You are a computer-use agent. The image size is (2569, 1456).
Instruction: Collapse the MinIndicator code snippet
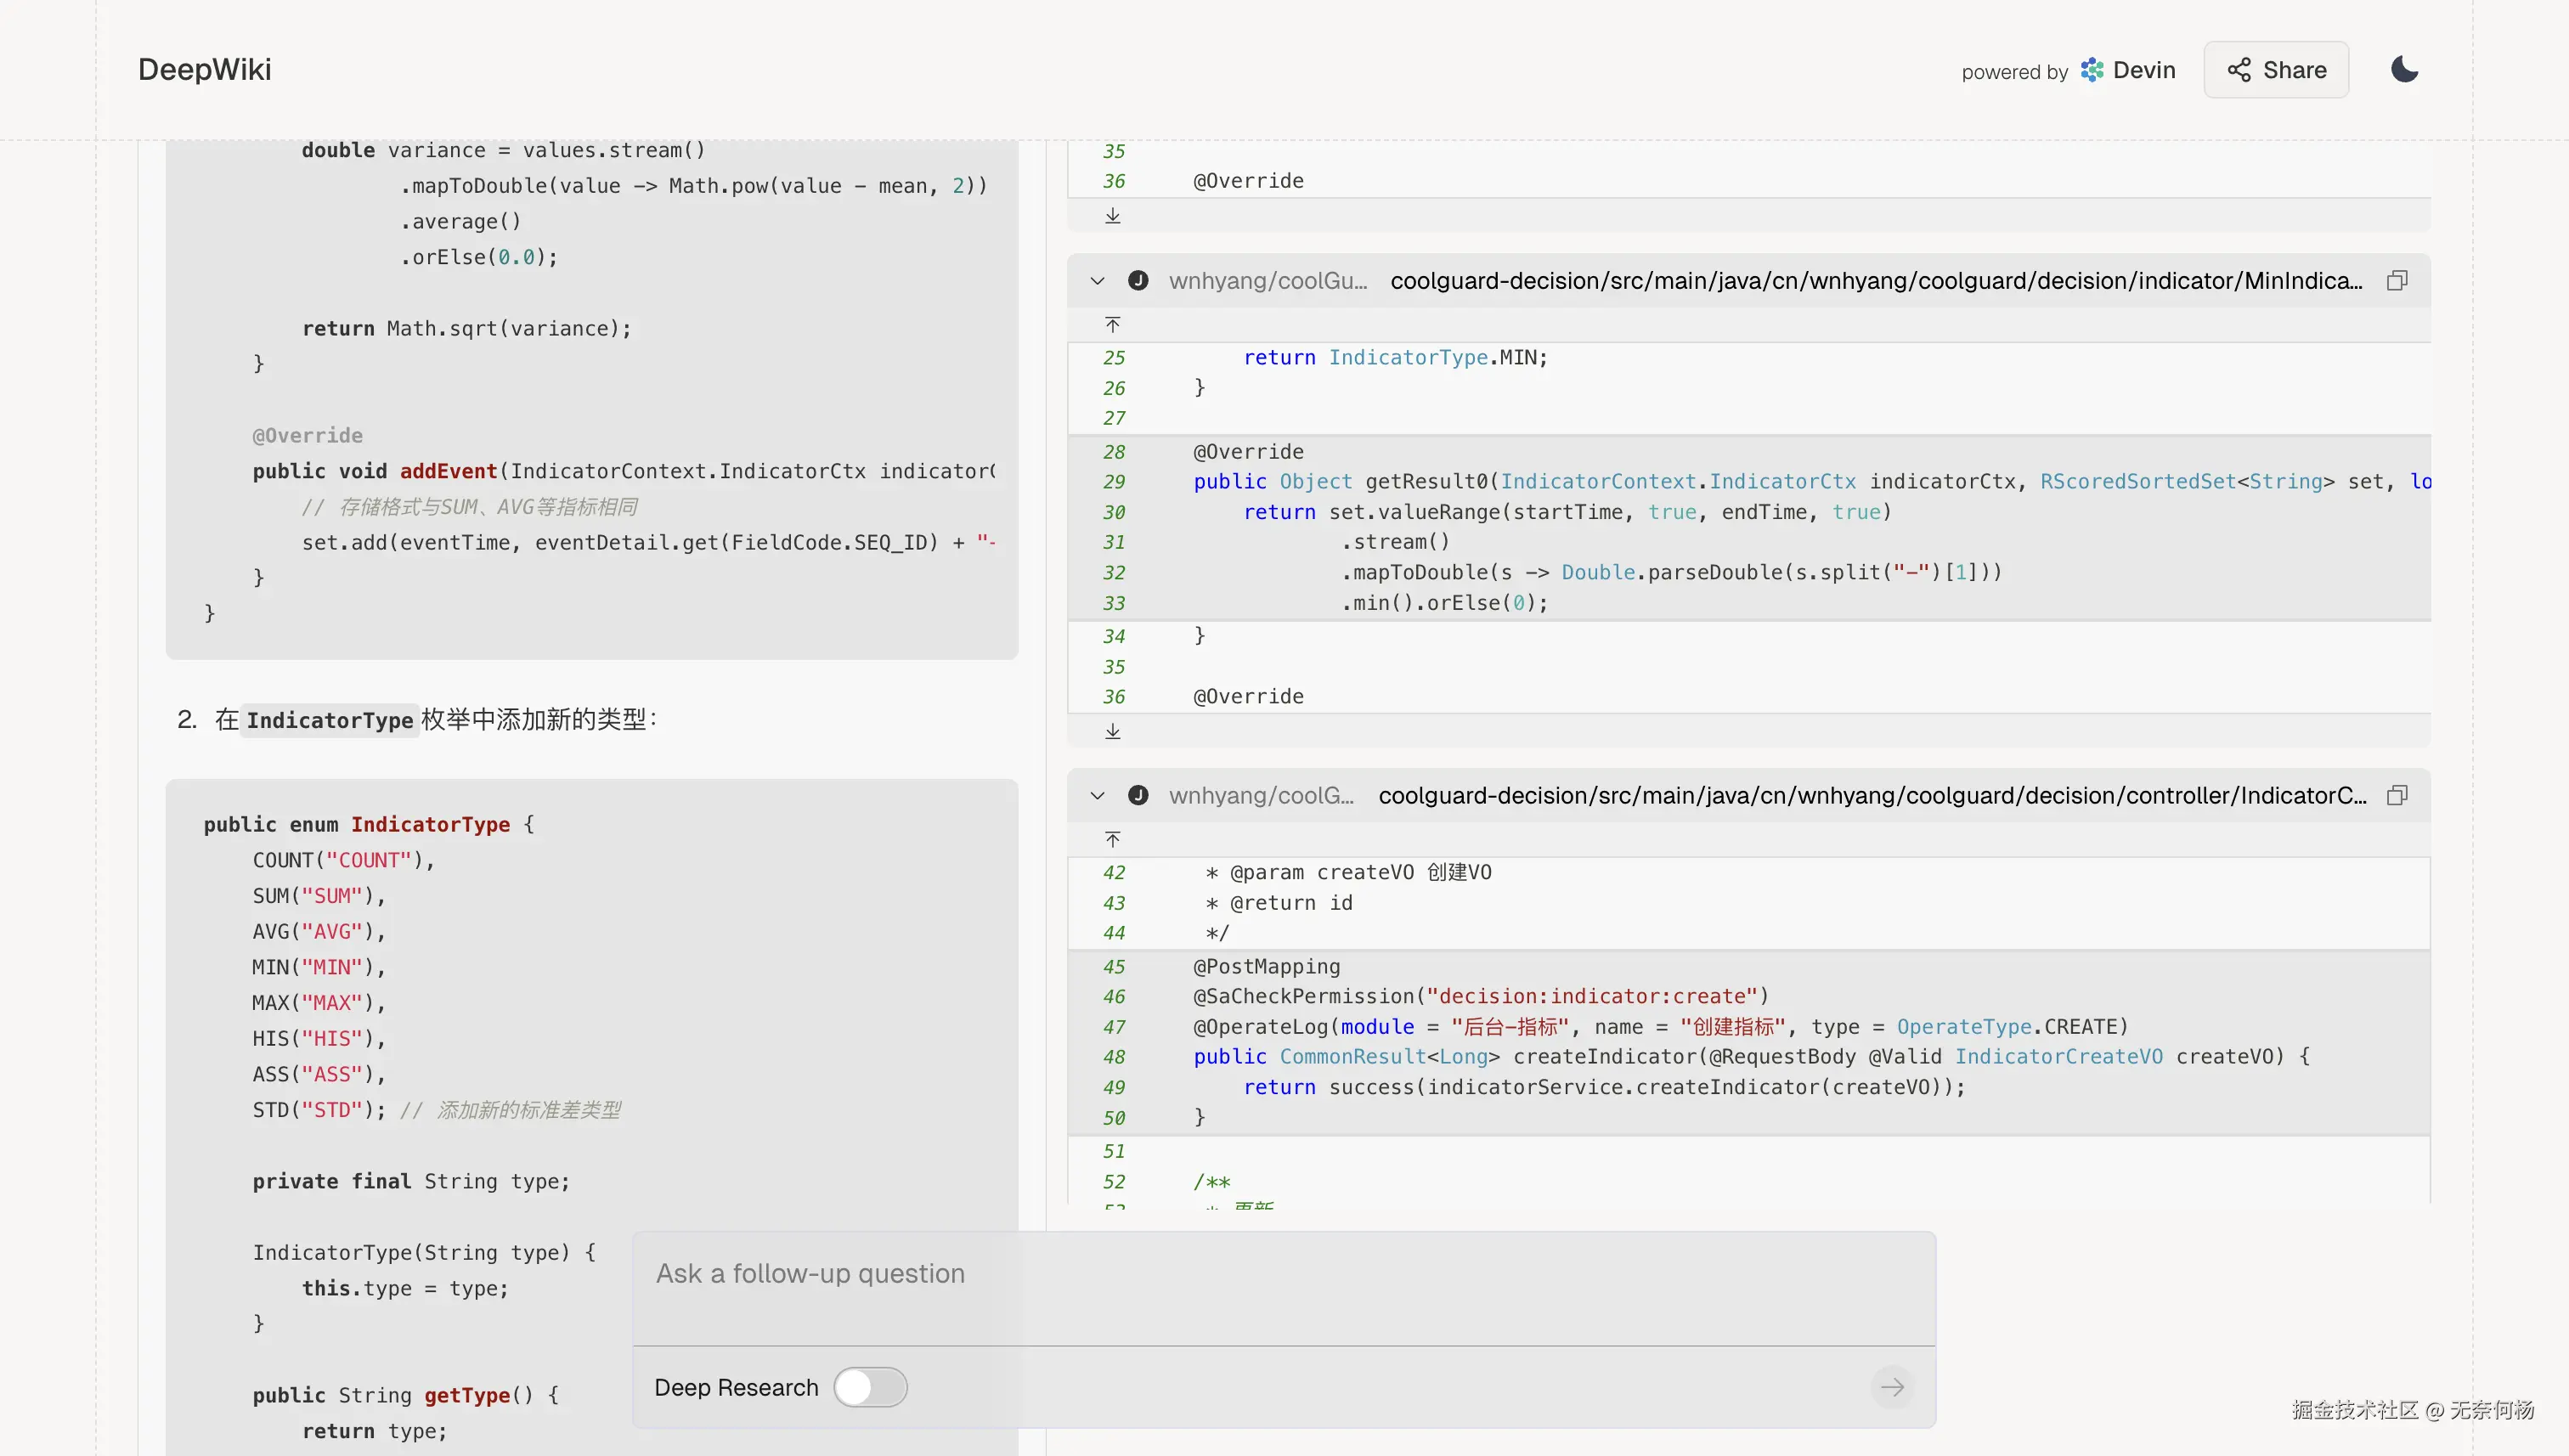pos(1097,281)
